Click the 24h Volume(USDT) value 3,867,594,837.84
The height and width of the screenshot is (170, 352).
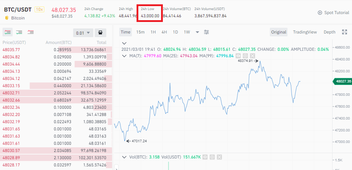click(210, 16)
